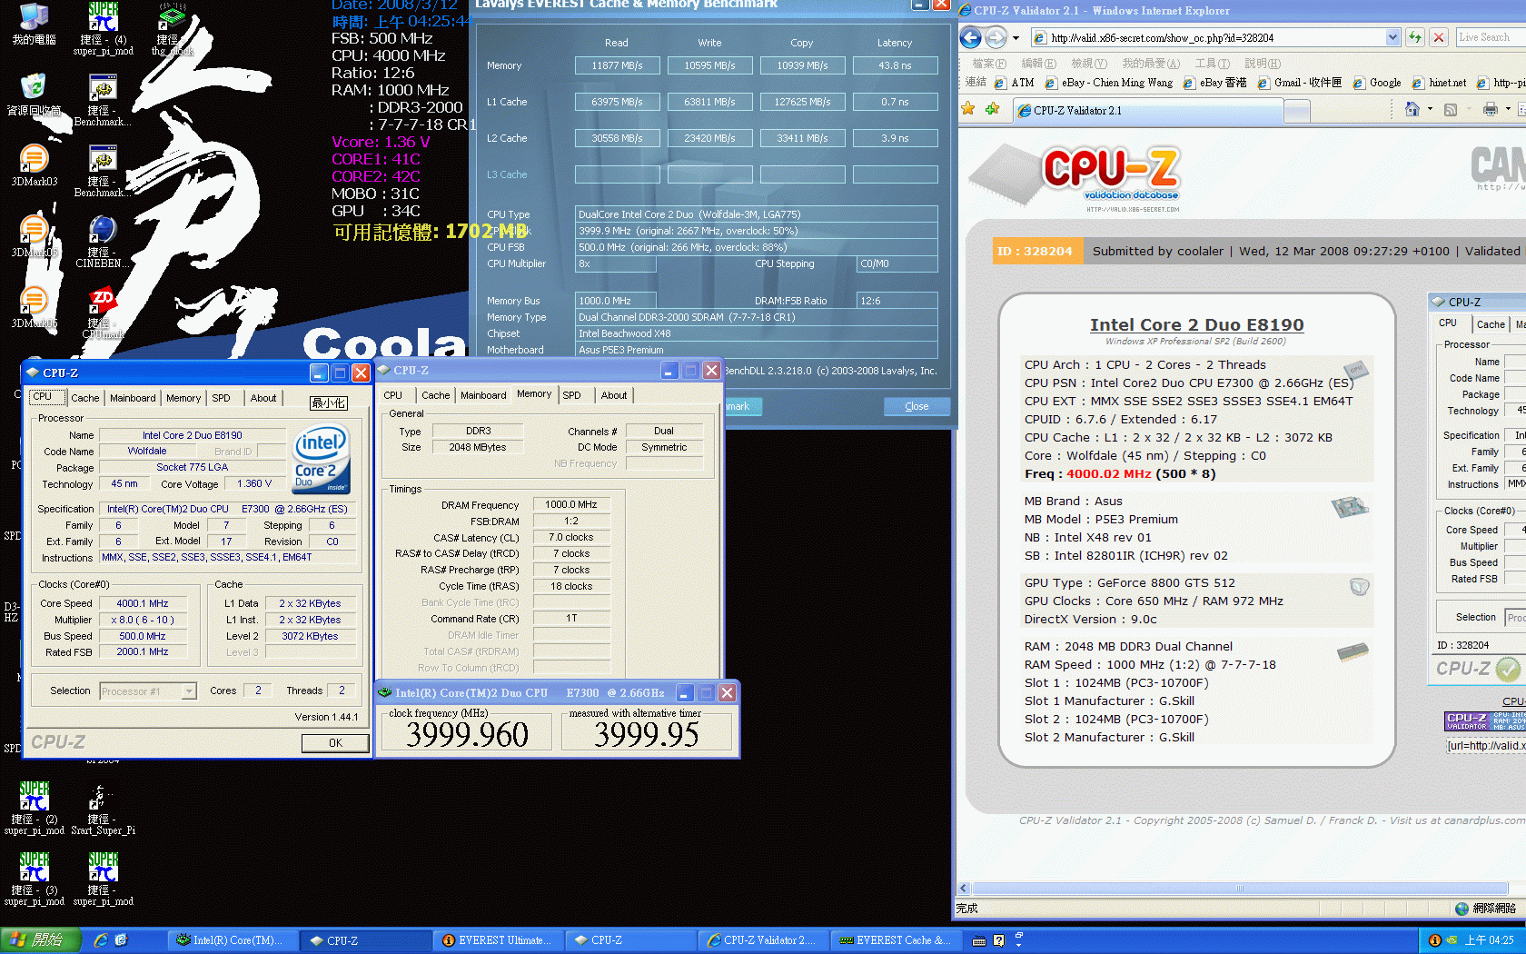Viewport: 1526px width, 954px height.
Task: Switch to Intel(R) Core(TM) taskbar button
Action: (232, 940)
